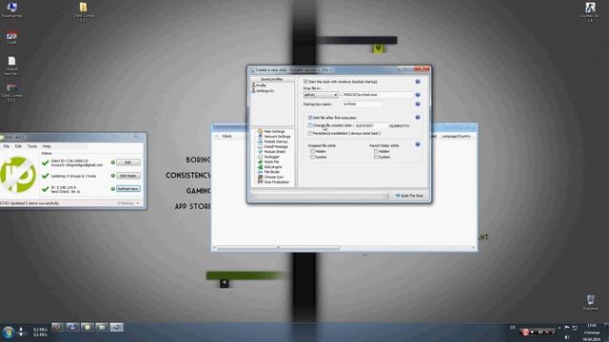Click the Edit button in DUC
609x342 pixels.
pyautogui.click(x=128, y=162)
